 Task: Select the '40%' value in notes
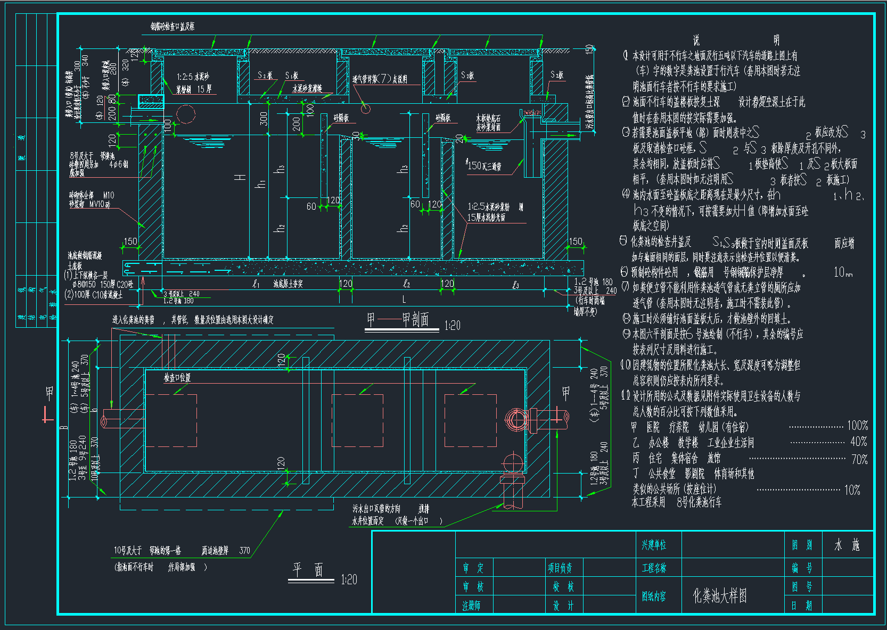click(x=859, y=442)
